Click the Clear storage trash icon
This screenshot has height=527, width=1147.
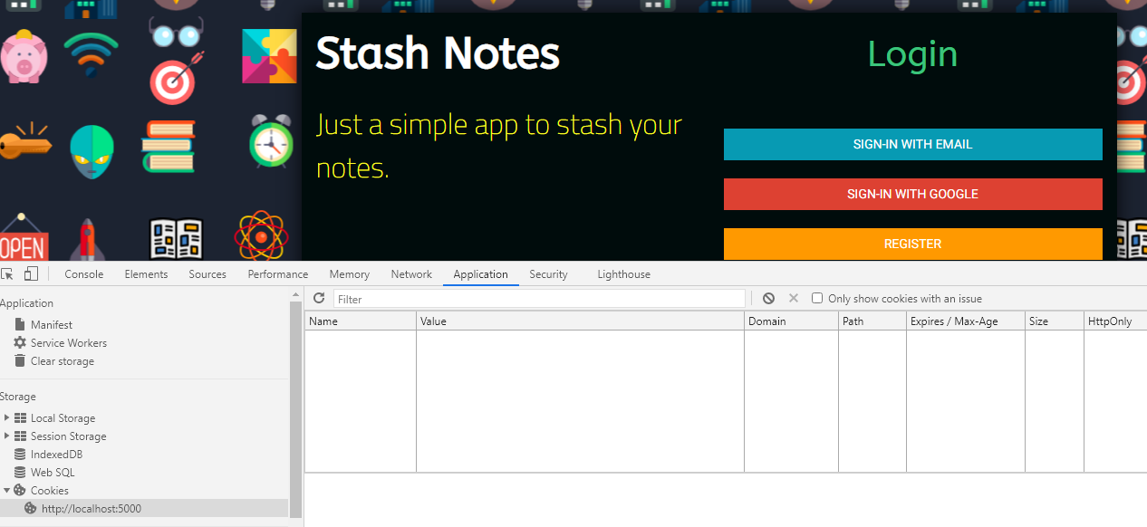20,360
